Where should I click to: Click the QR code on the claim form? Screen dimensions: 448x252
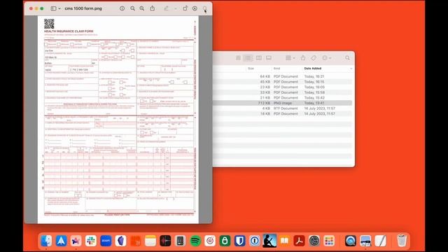point(49,24)
